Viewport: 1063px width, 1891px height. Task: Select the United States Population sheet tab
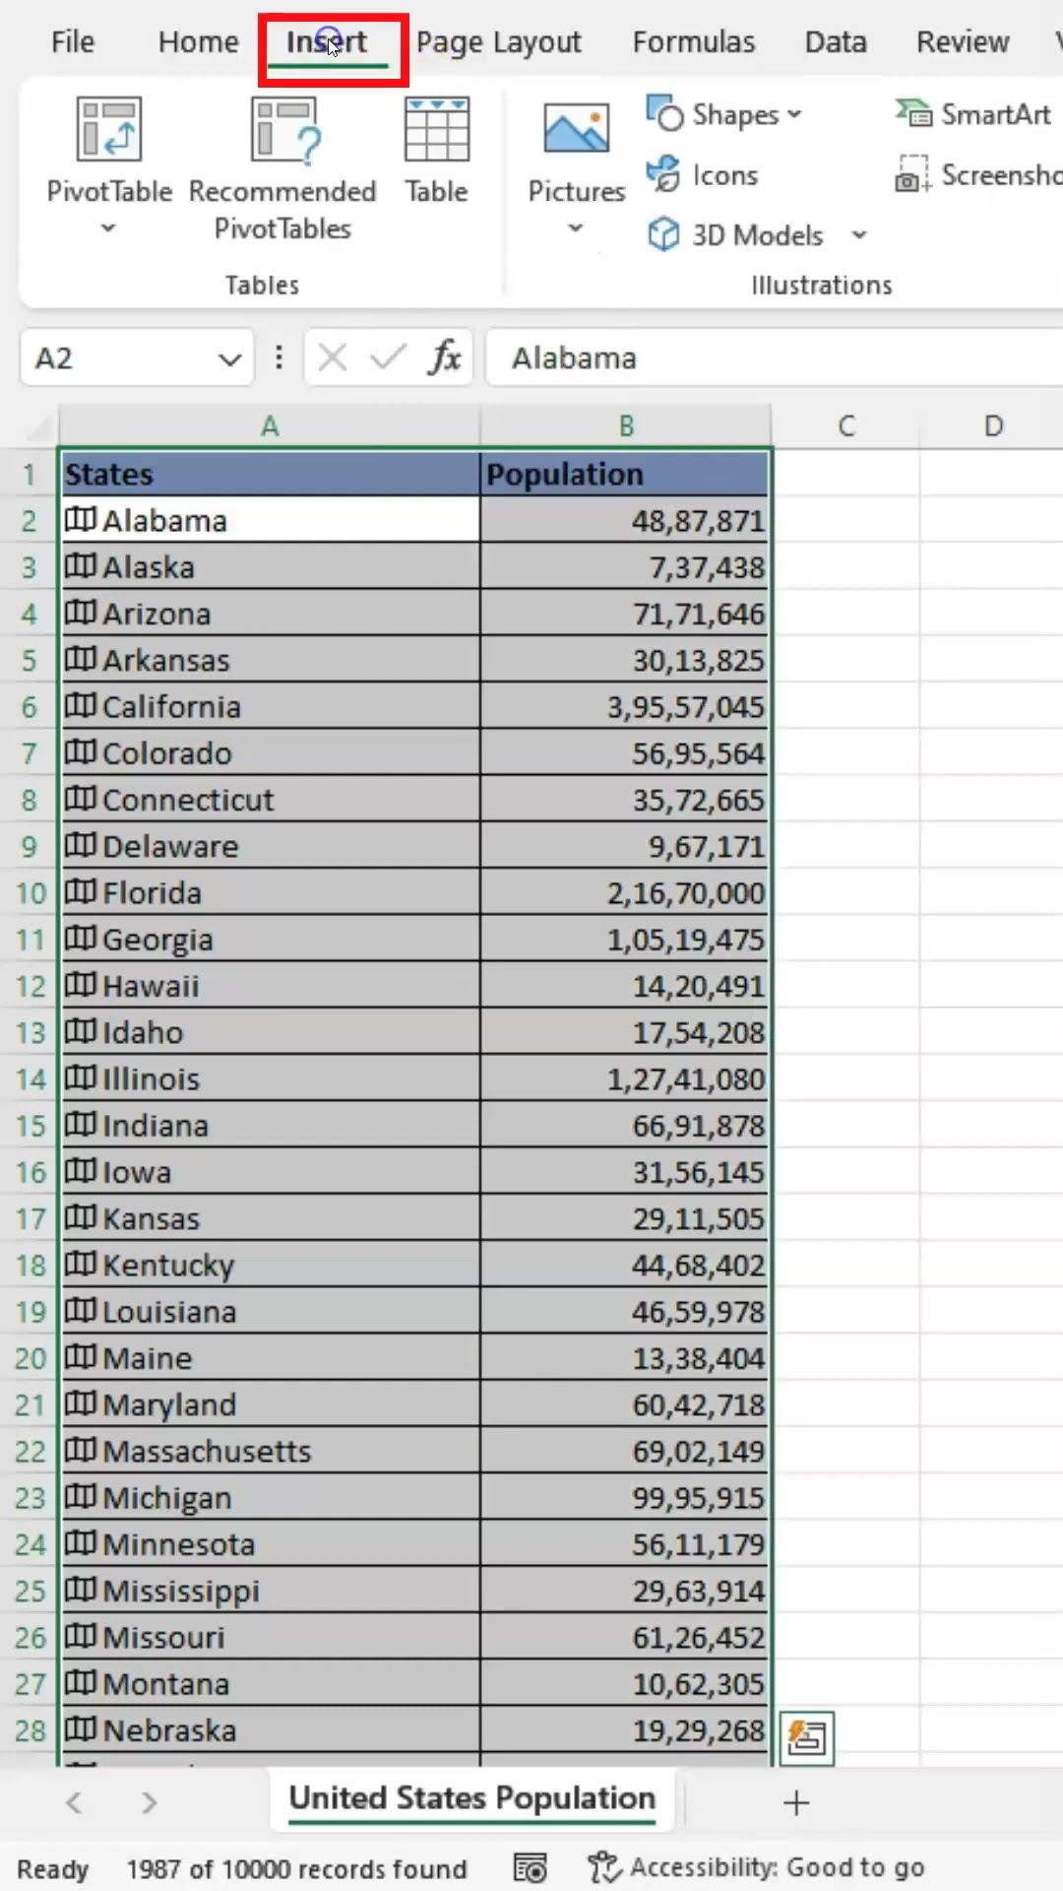click(471, 1798)
